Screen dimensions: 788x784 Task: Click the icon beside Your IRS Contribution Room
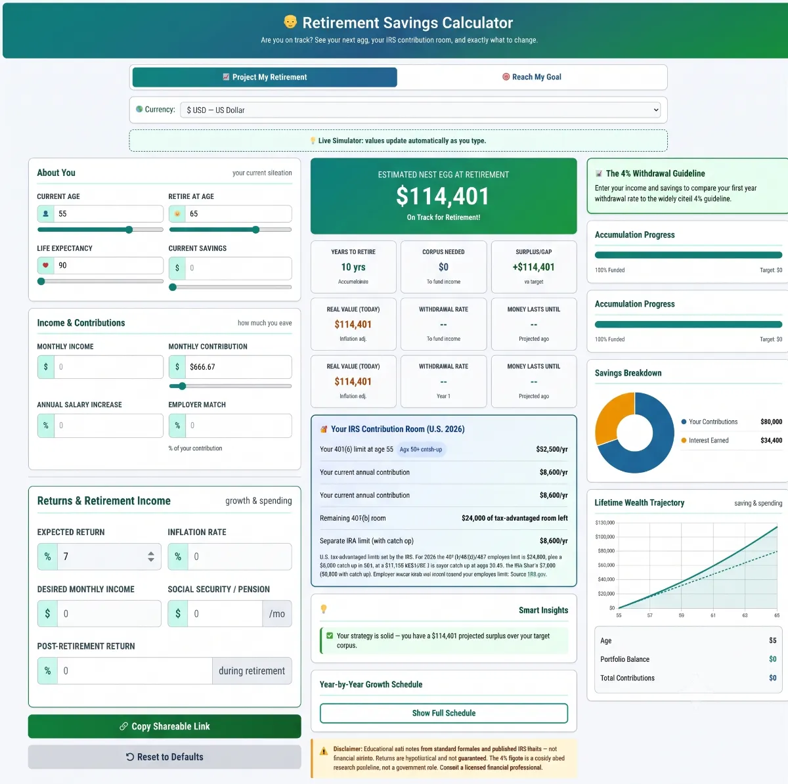324,429
